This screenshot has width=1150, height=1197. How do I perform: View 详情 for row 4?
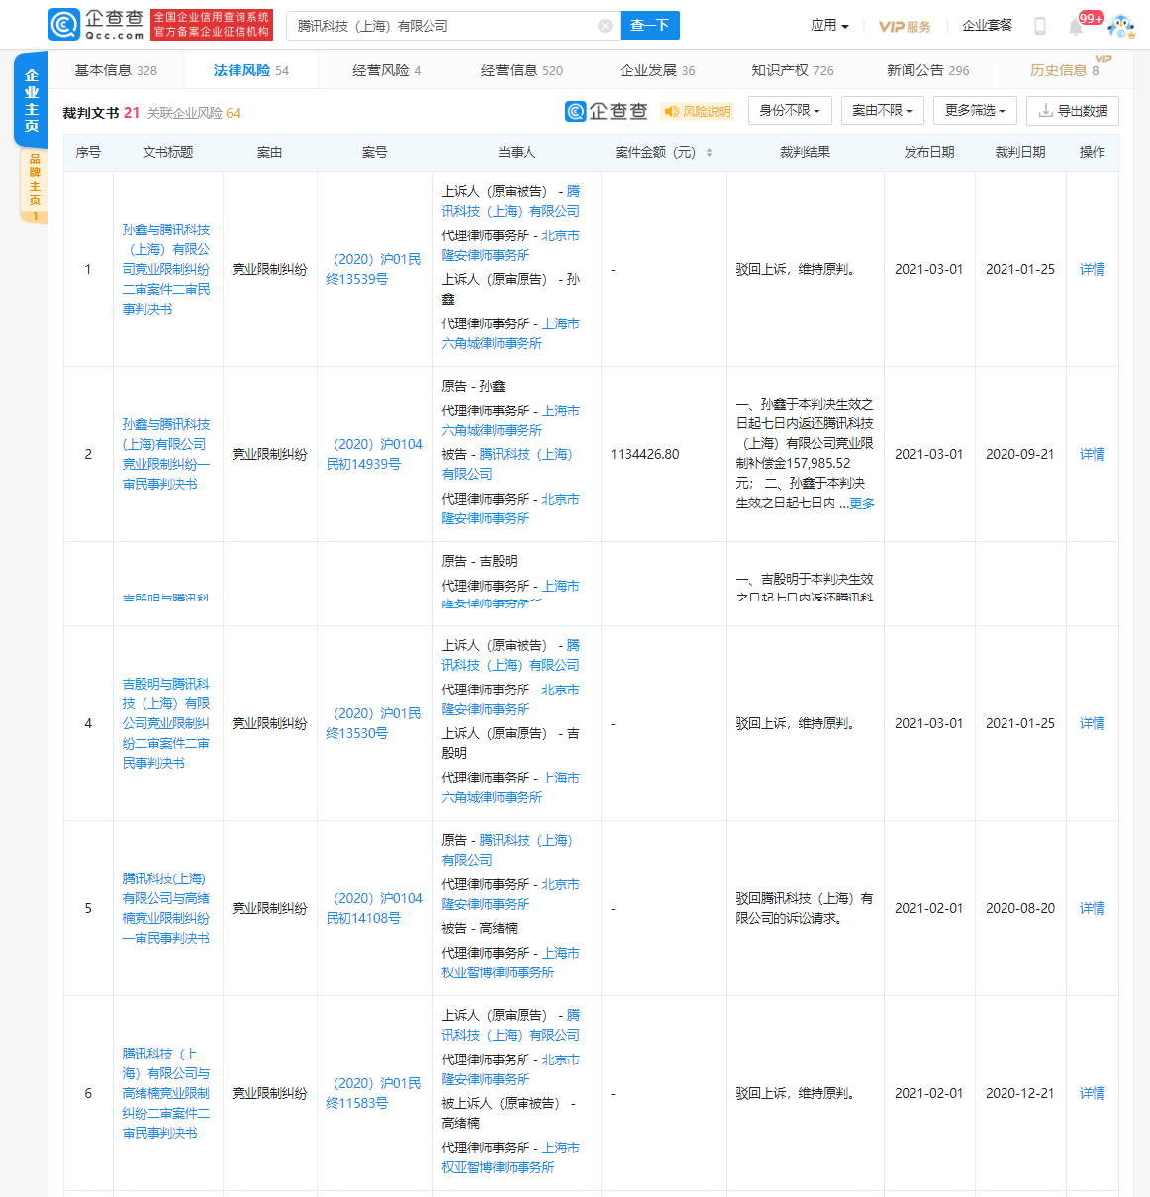(1093, 723)
